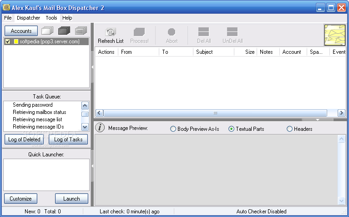Select the 'Sending password' task
This screenshot has width=349, height=217.
(x=33, y=105)
